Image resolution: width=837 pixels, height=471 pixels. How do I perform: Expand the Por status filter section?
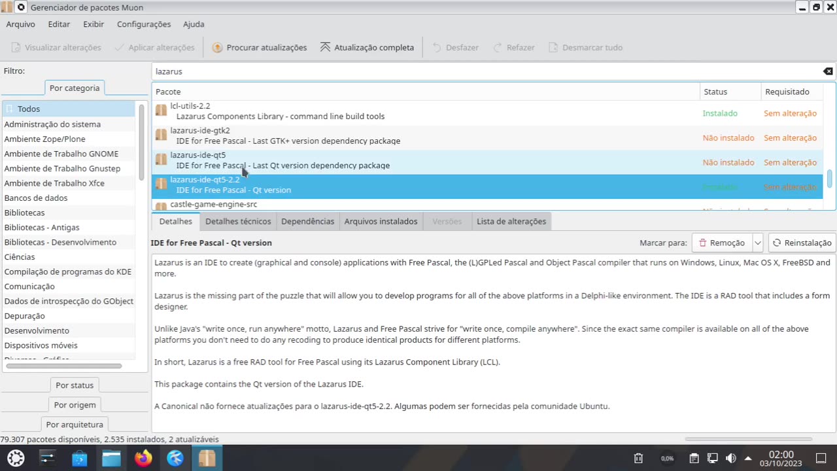pos(75,385)
